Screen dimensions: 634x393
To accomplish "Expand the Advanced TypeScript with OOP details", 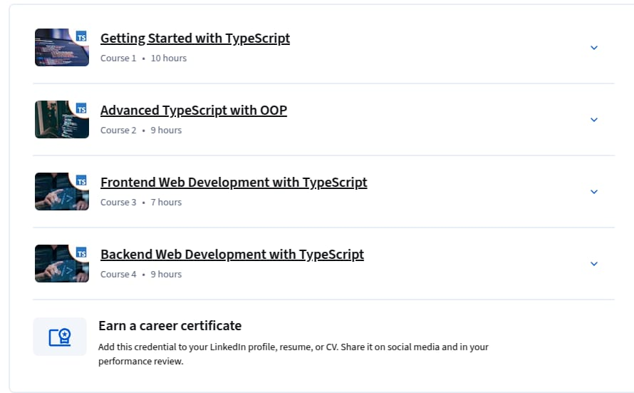I will pyautogui.click(x=594, y=120).
